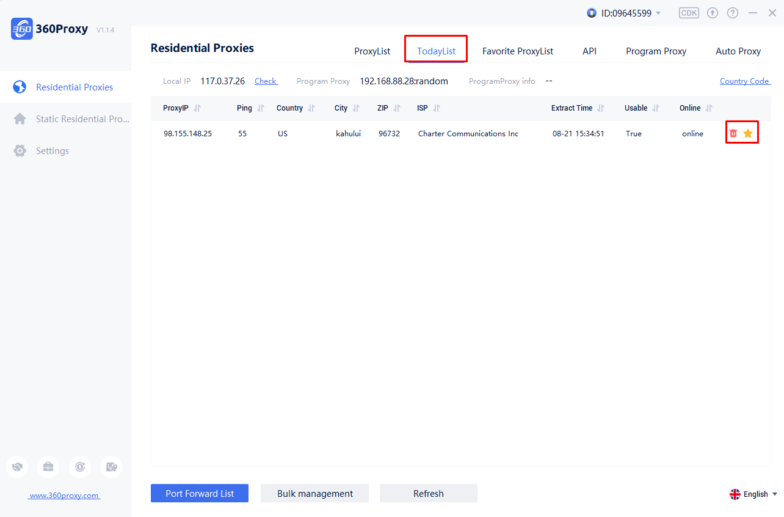This screenshot has width=784, height=517.
Task: Delete proxy 98.155.148.25 with trash icon
Action: point(733,133)
